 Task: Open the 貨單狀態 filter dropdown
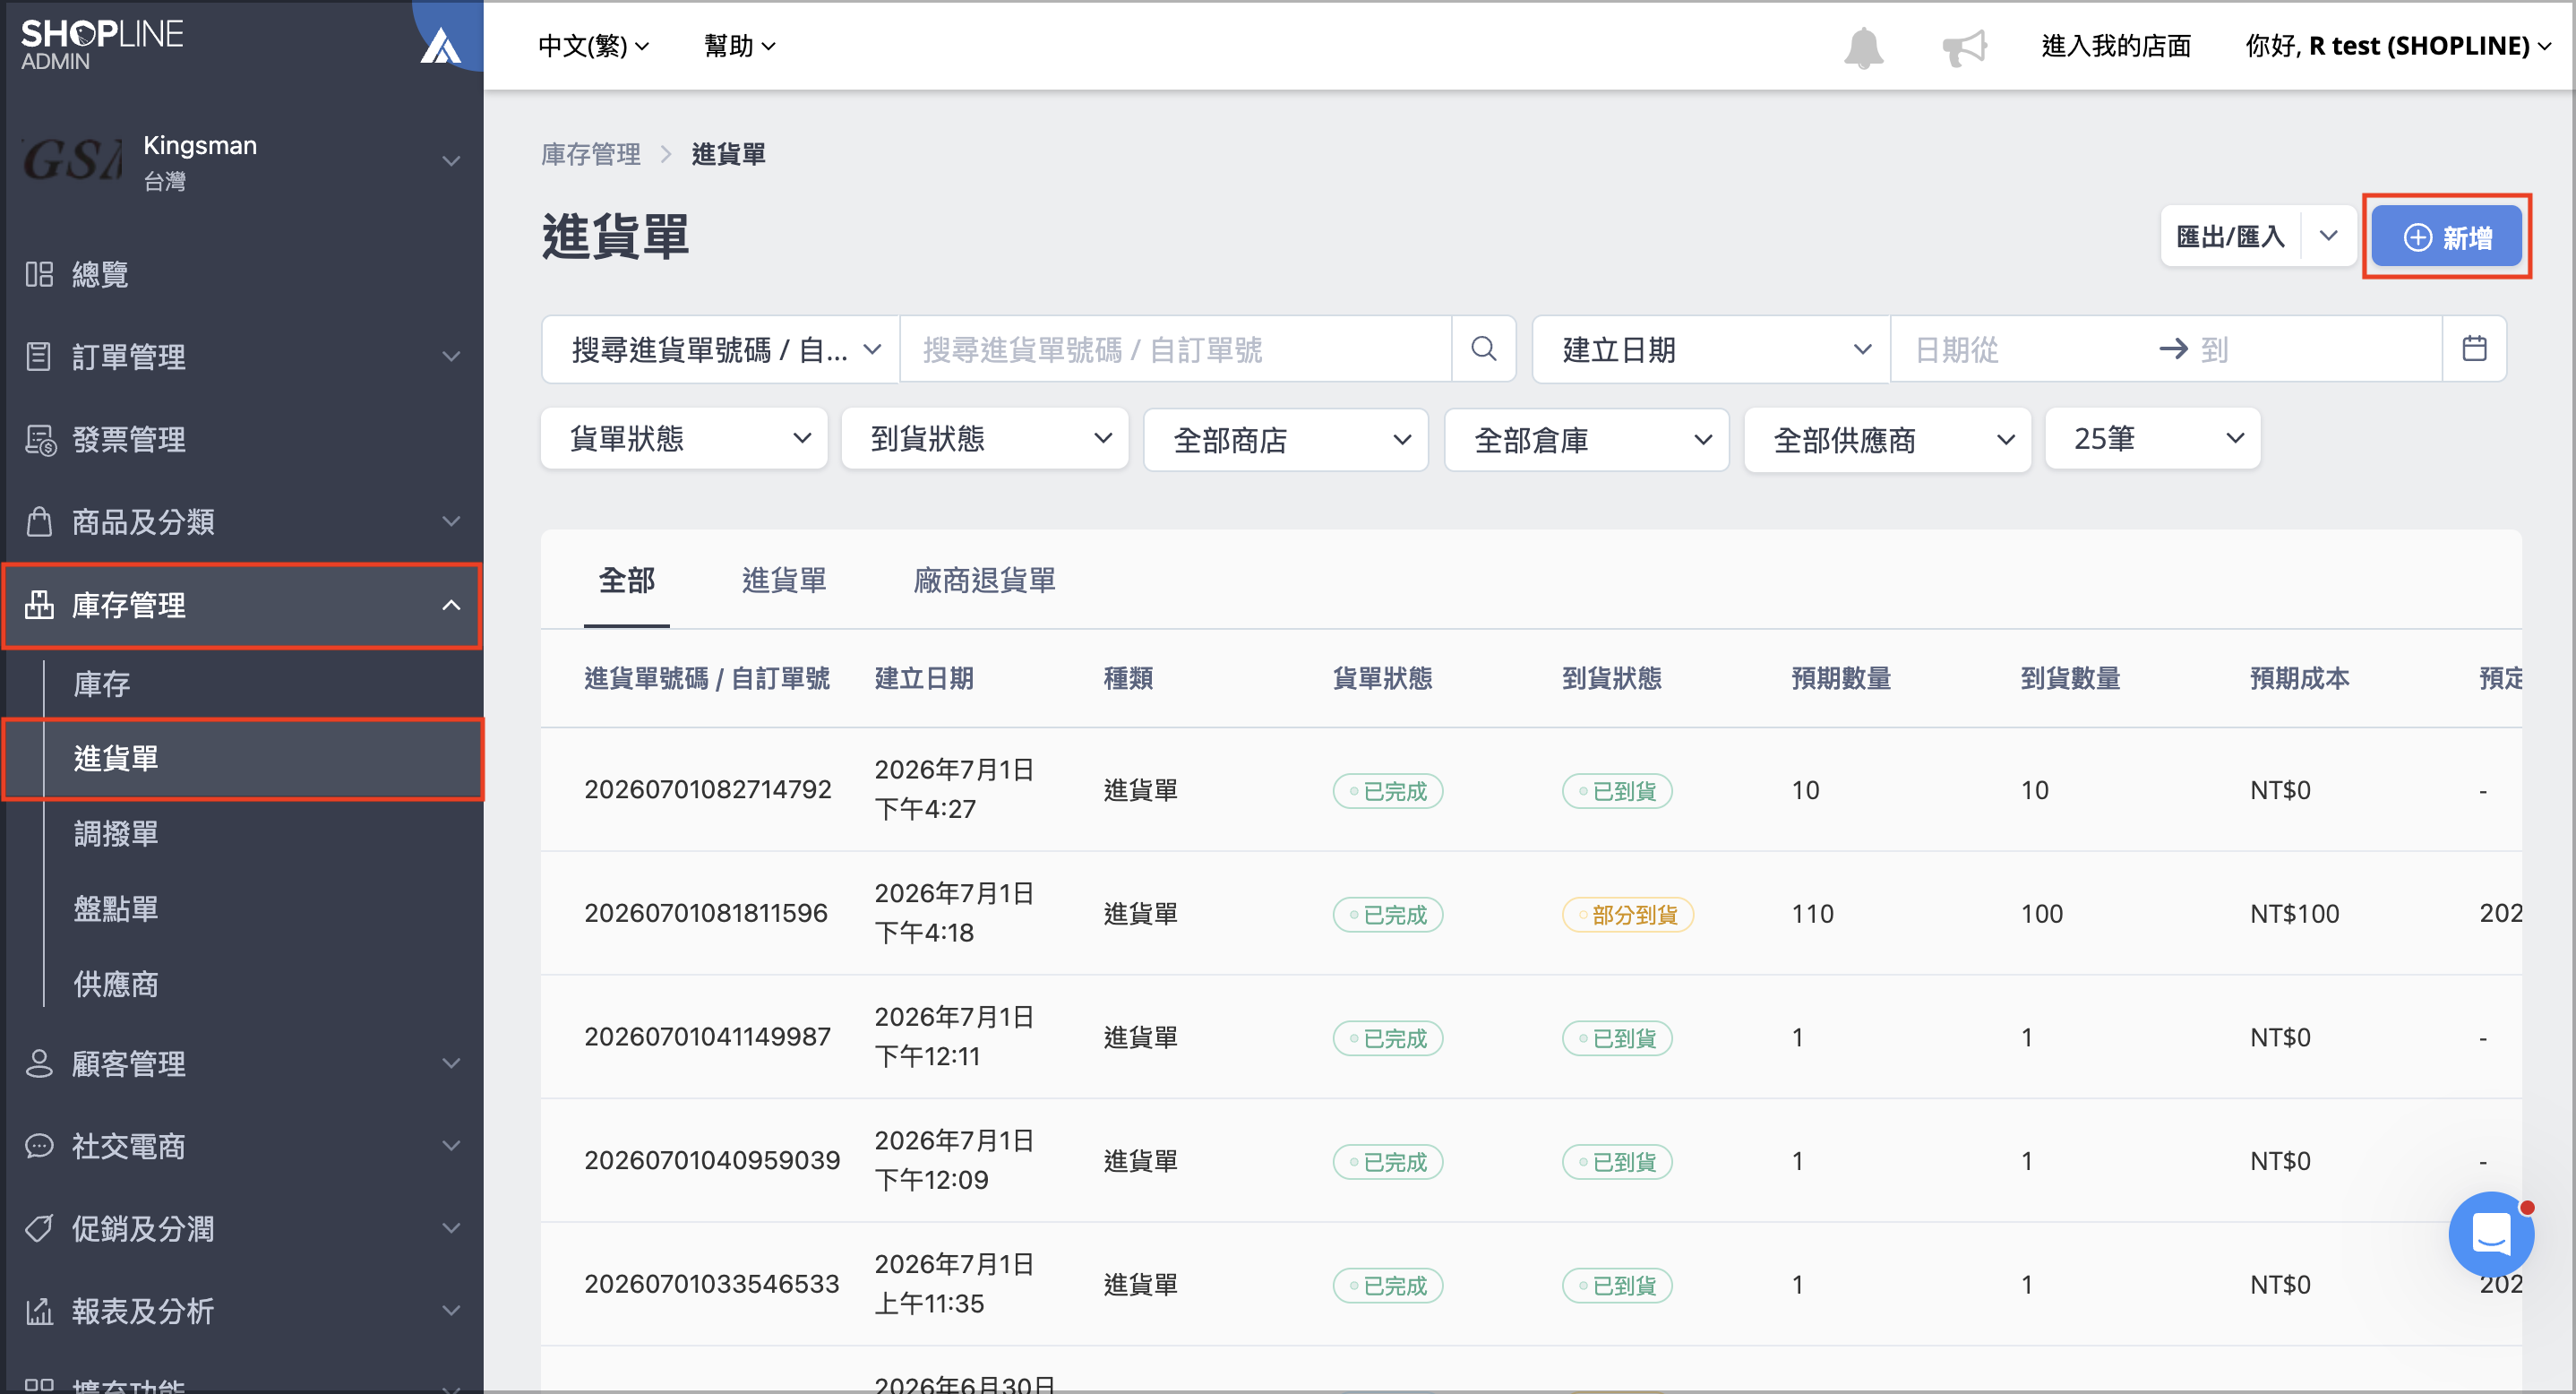684,438
